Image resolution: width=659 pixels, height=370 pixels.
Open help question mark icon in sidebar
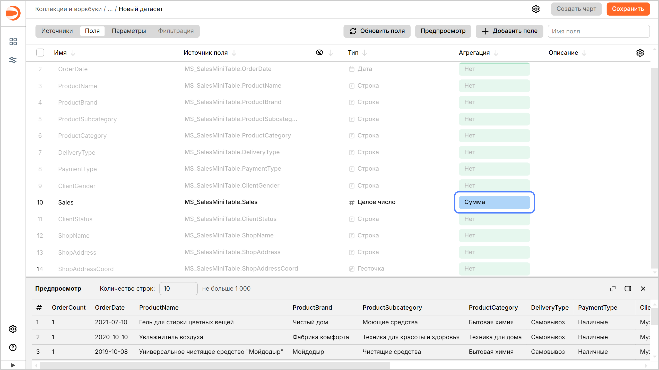[13, 347]
